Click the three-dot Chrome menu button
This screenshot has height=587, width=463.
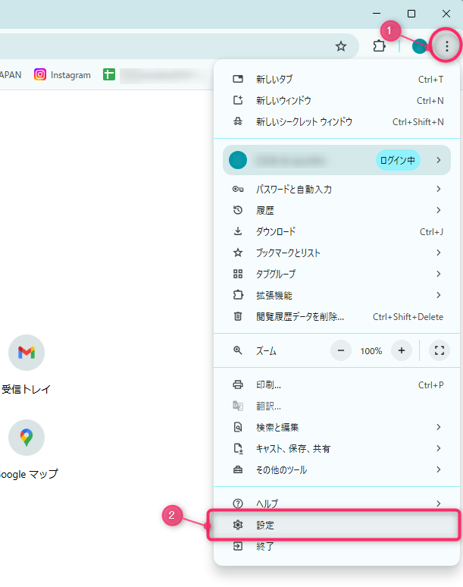(446, 46)
